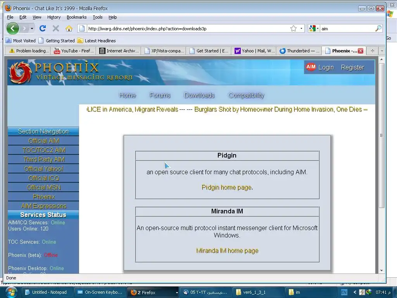Select Official AIM in section navigation
This screenshot has height=298, width=397.
(43, 140)
